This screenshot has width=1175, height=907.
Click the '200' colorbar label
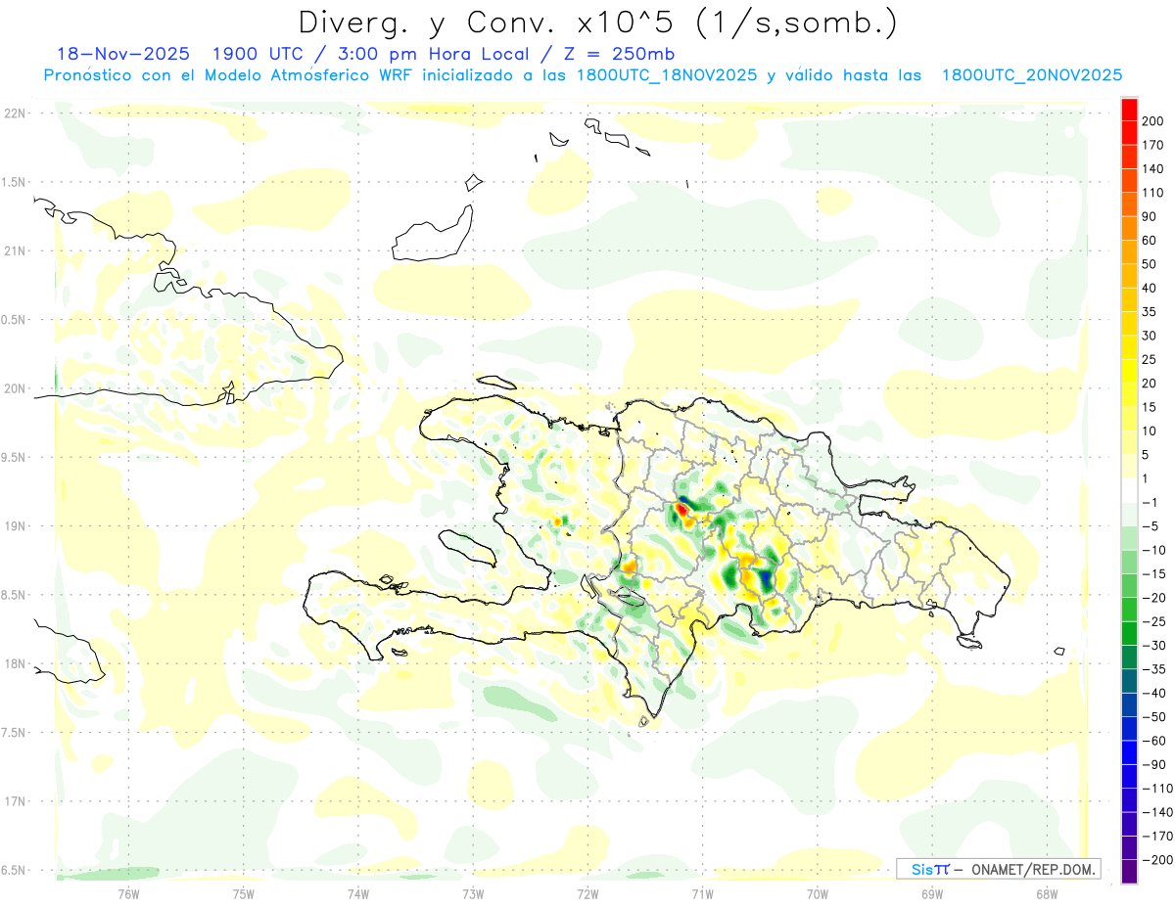tap(1152, 121)
